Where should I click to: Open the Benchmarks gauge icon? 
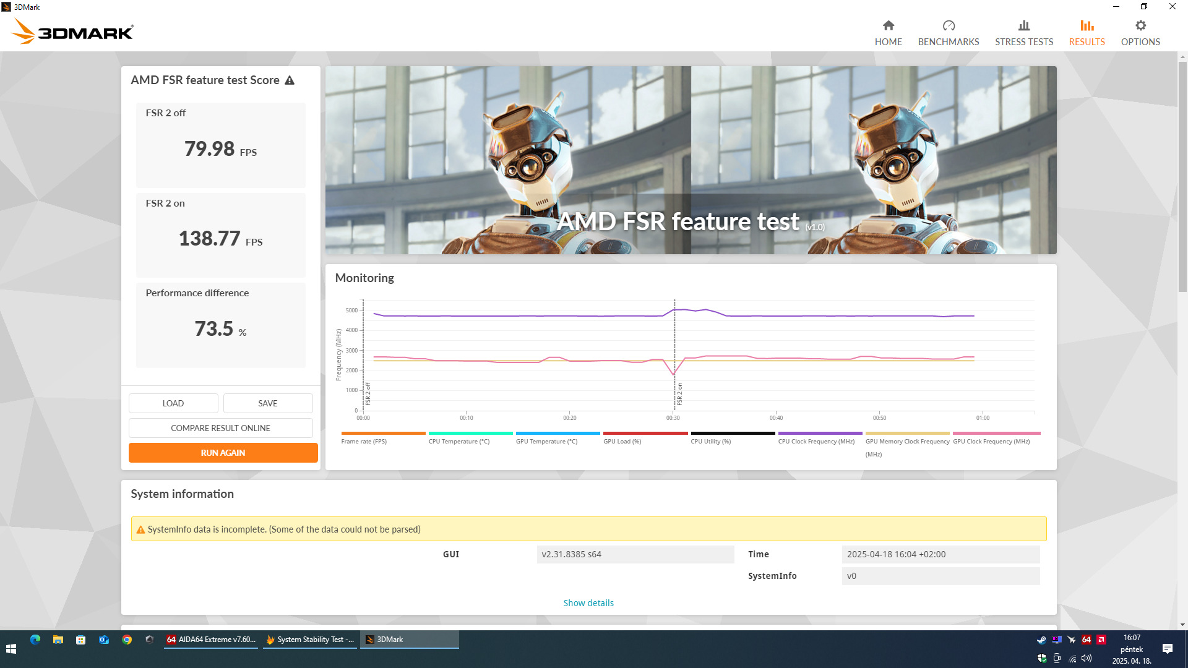948,26
